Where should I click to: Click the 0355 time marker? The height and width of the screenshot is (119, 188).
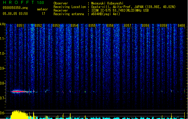(x=92, y=26)
